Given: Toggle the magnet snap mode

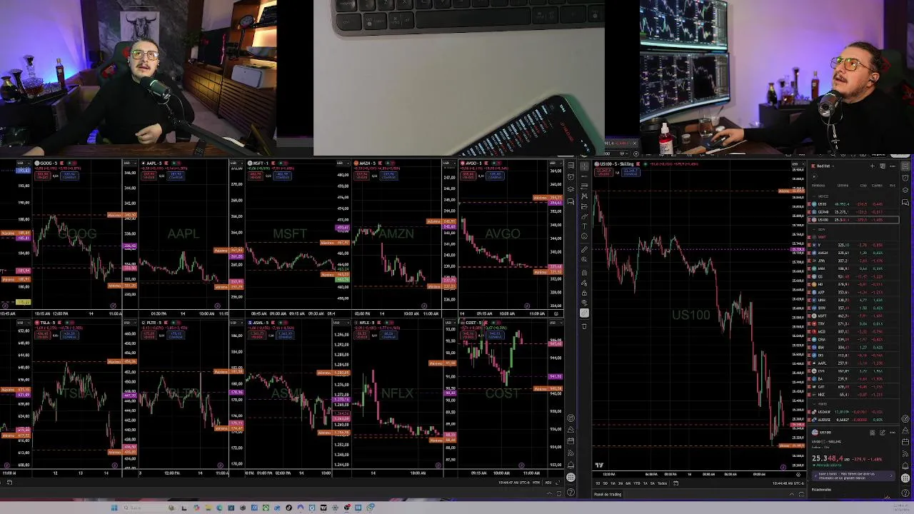Looking at the screenshot, I should 584,272.
